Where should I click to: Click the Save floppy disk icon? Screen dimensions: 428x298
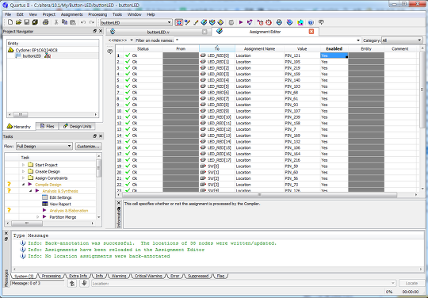click(x=26, y=22)
